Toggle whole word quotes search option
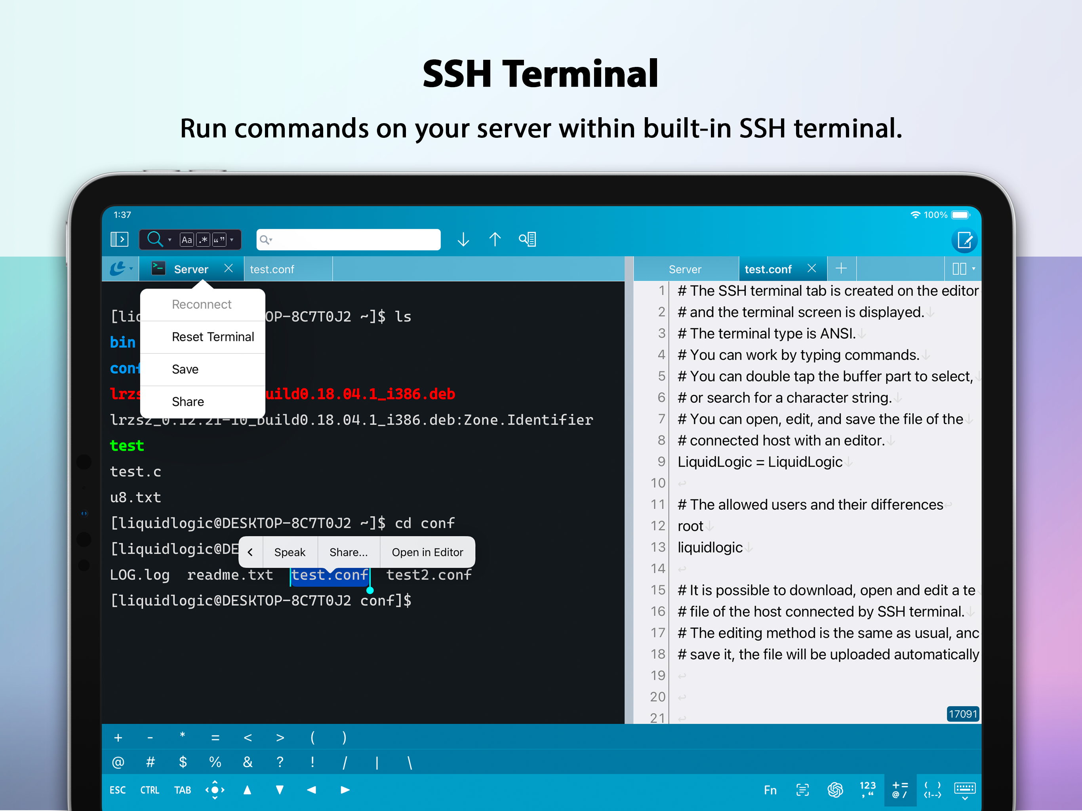Viewport: 1082px width, 811px height. (x=219, y=240)
